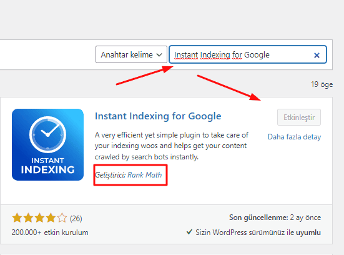The width and height of the screenshot is (344, 255).
Task: Click the WordPress compatibility checkmark icon
Action: 189,232
